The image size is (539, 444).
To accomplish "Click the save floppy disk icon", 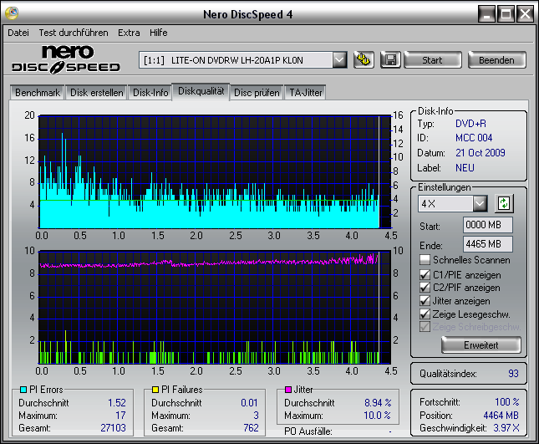I will [x=389, y=59].
